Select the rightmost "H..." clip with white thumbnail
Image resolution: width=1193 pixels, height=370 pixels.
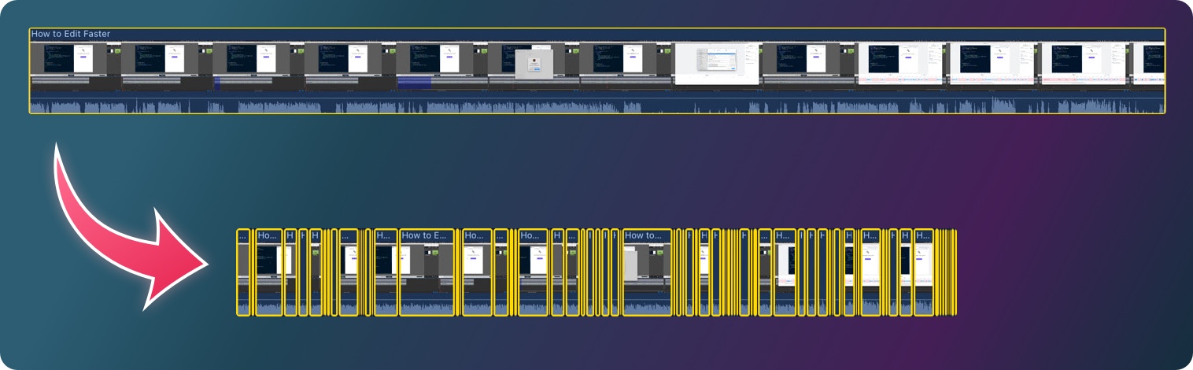[923, 272]
